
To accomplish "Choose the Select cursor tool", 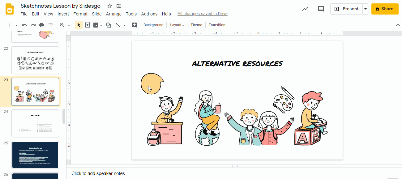I will pyautogui.click(x=79, y=25).
